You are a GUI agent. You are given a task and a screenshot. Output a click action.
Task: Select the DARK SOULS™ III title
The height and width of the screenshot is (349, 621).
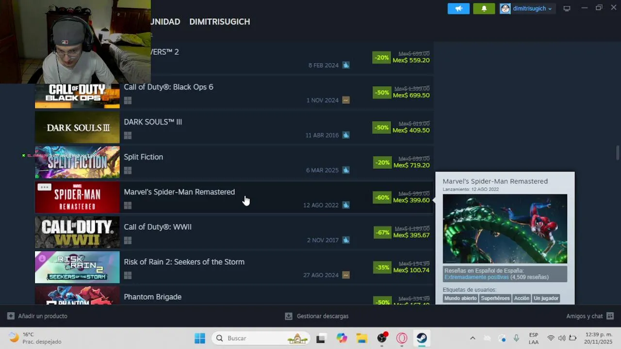153,122
